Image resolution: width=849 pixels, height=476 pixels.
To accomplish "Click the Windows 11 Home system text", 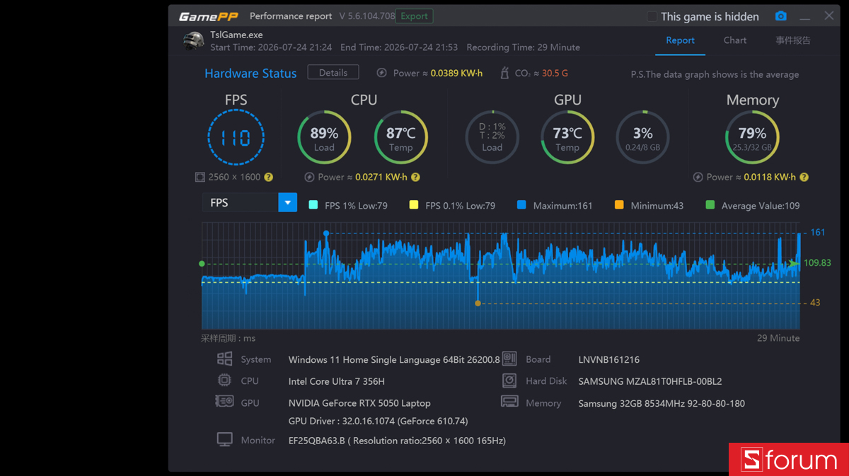I will point(394,360).
